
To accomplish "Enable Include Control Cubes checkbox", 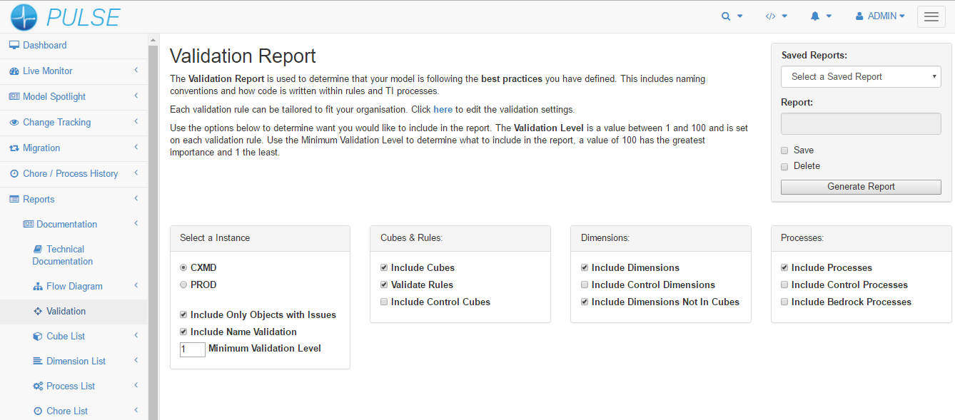I will tap(384, 302).
